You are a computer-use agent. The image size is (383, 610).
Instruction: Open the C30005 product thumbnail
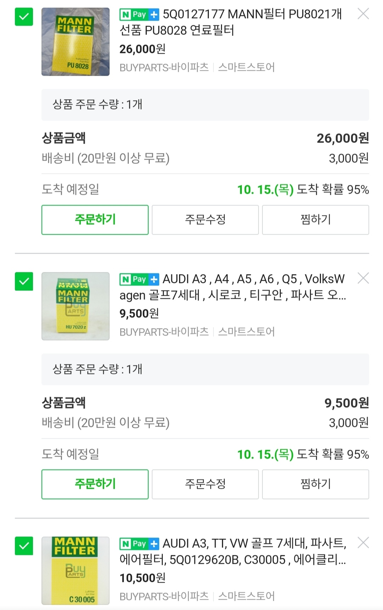[76, 571]
